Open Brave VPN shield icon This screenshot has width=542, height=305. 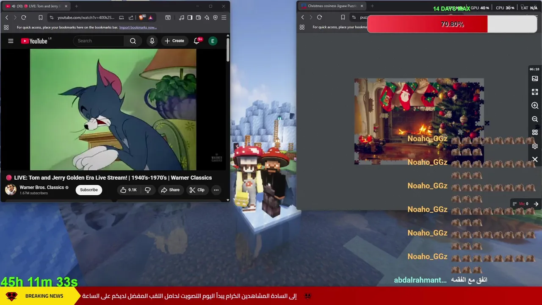pyautogui.click(x=215, y=17)
